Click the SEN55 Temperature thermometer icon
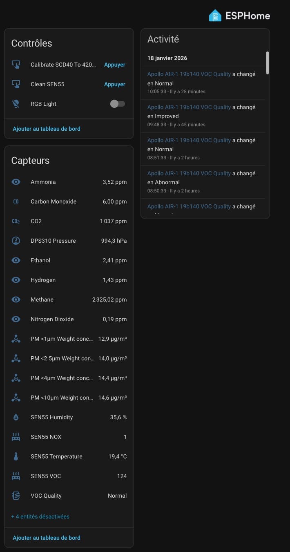 16,456
